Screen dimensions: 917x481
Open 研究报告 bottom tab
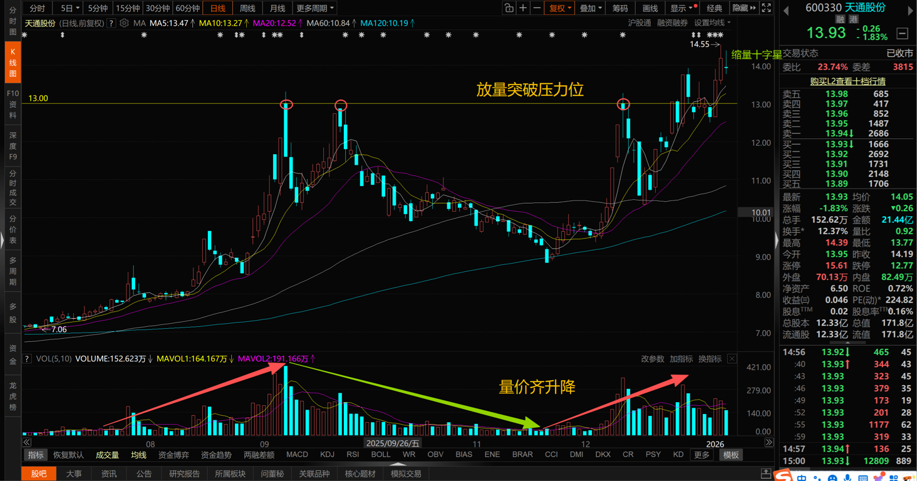point(184,473)
